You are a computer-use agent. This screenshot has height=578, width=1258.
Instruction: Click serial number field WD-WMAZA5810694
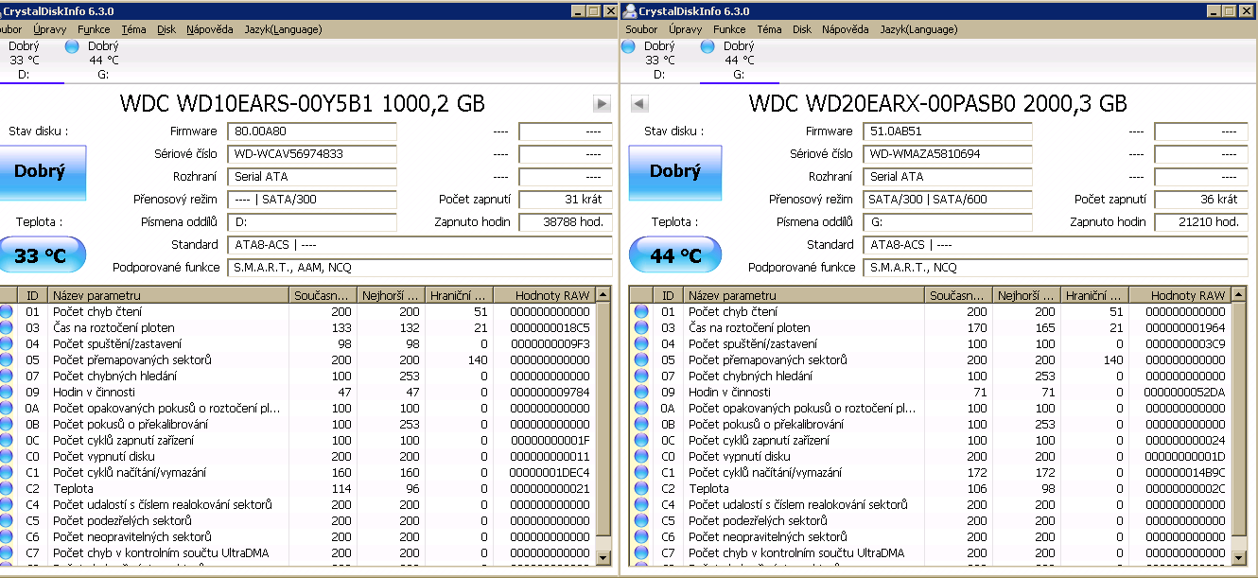948,154
